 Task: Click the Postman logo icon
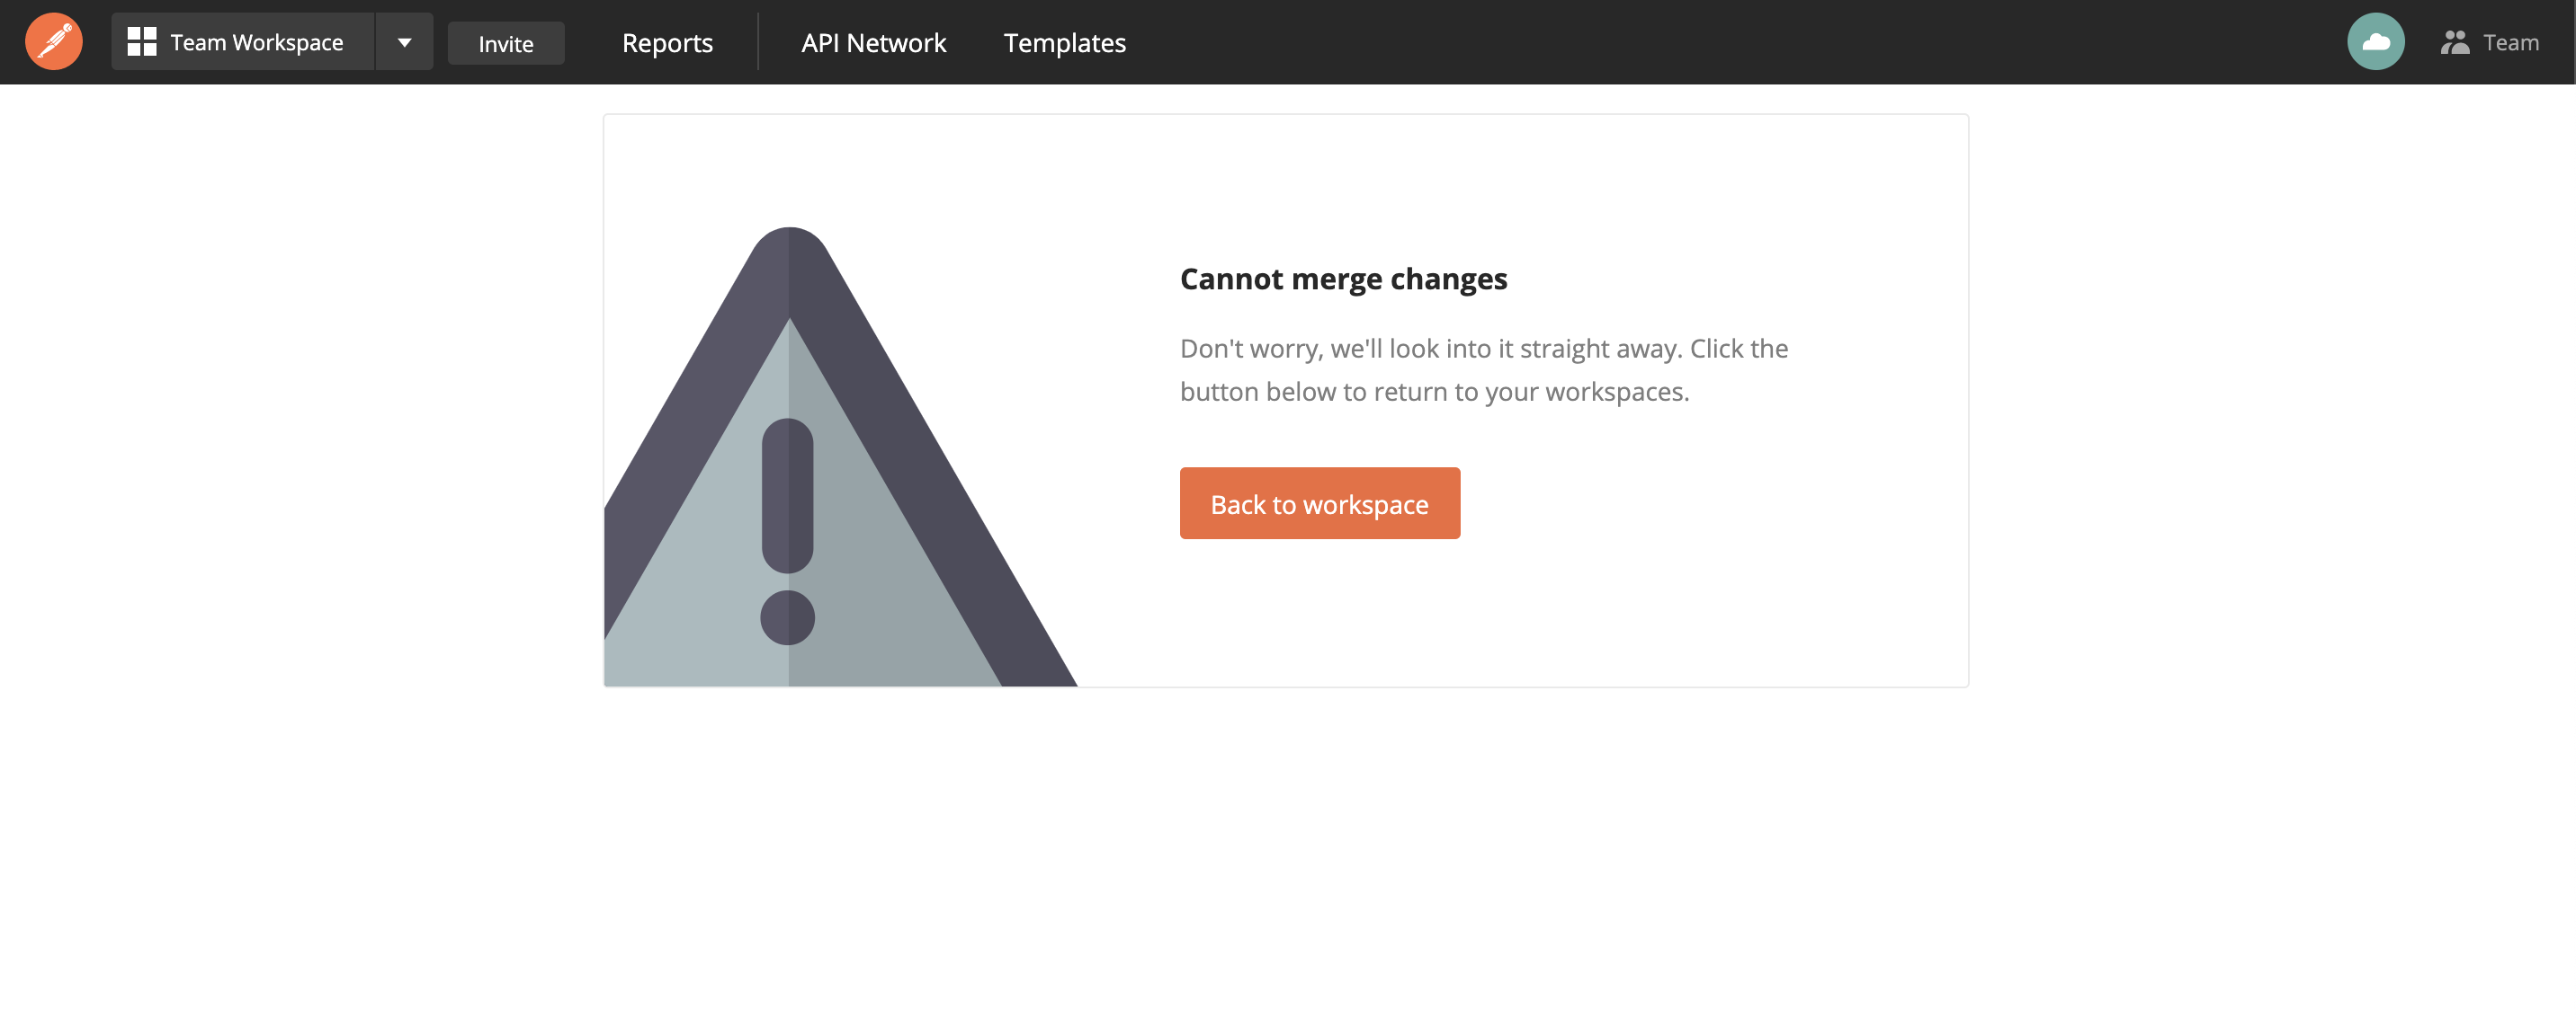52,41
